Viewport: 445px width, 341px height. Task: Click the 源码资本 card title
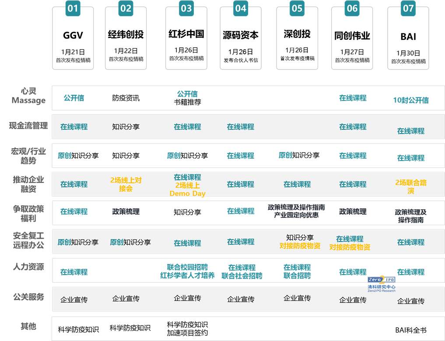241,35
